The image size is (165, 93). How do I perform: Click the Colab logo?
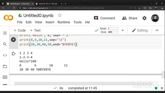click(x=9, y=18)
